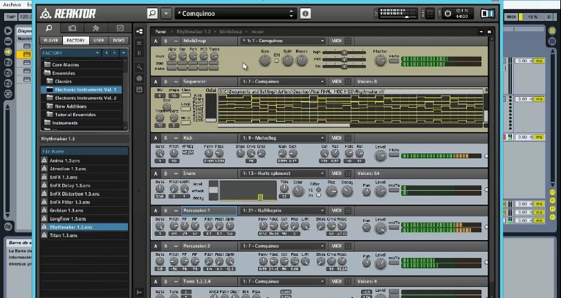The image size is (561, 298).
Task: Open the puzzle-piece modules tab in sidebar
Action: (x=96, y=28)
